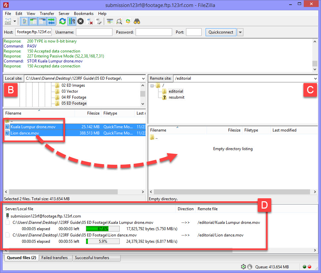The width and height of the screenshot is (321, 273).
Task: Open encryption settings icon in status bar
Action: click(x=243, y=267)
